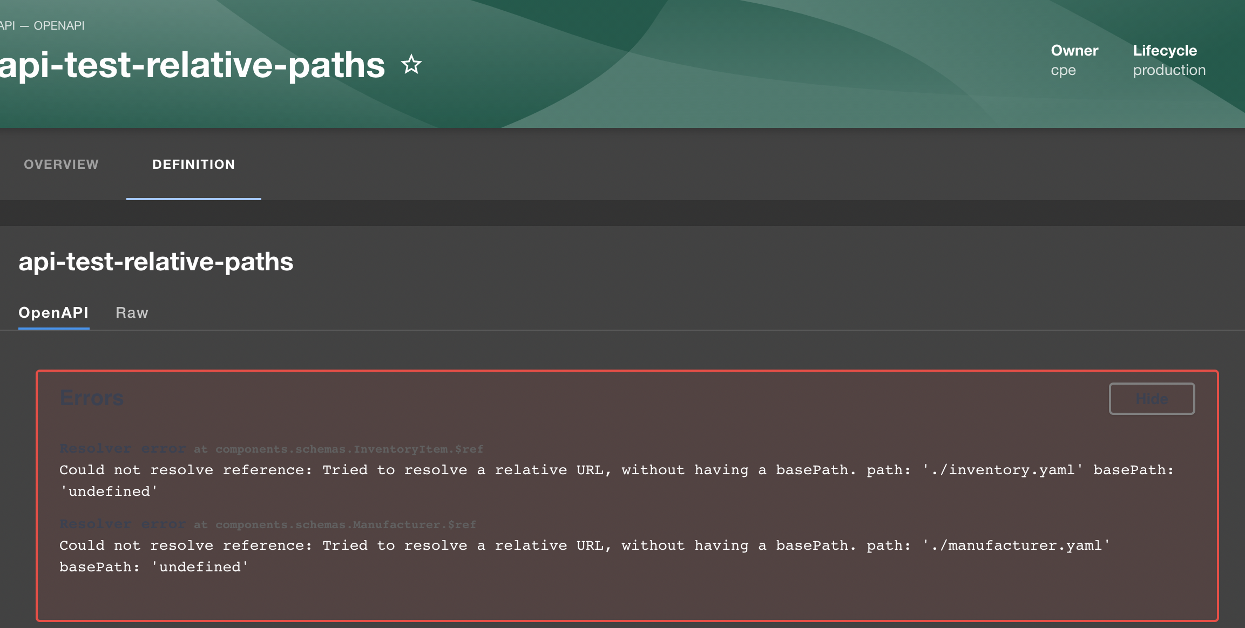The height and width of the screenshot is (628, 1245).
Task: Open the cpe owner link
Action: (x=1063, y=71)
